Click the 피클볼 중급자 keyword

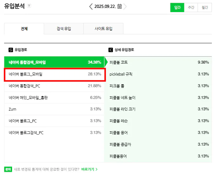coord(120,144)
